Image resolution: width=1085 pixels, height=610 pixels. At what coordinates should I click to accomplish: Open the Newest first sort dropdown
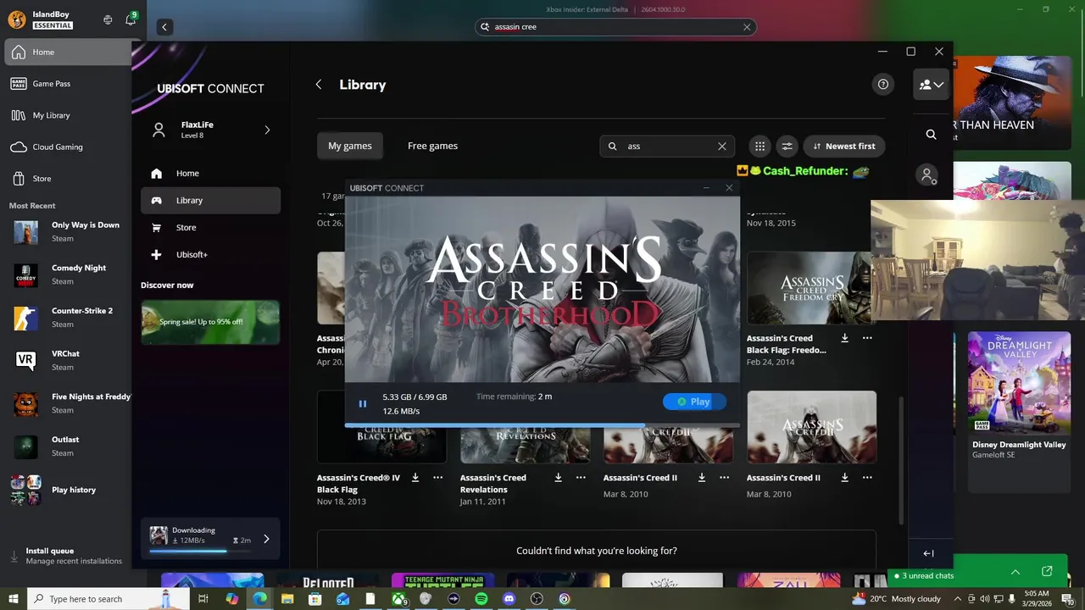point(844,146)
